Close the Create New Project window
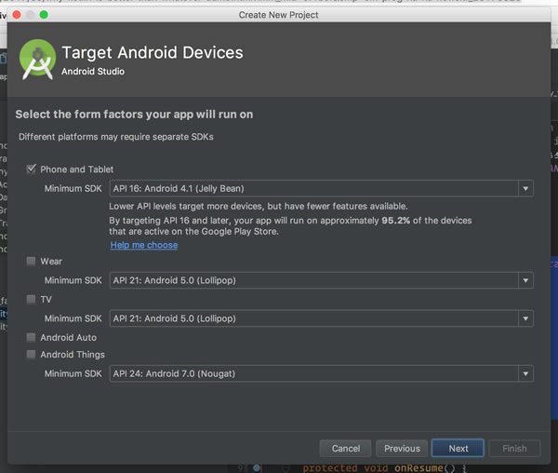The width and height of the screenshot is (558, 473). pos(15,15)
